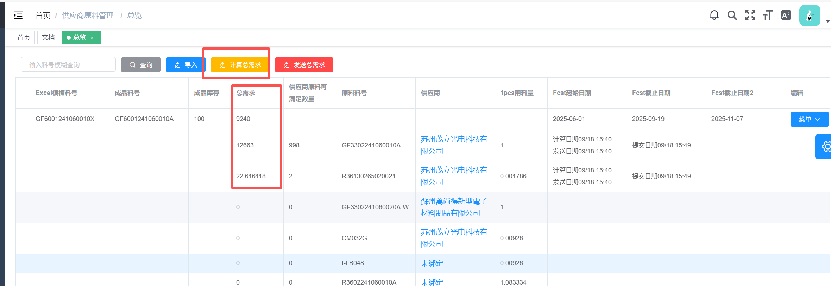Switch to the 首页 tab
This screenshot has height=286, width=831.
click(24, 38)
